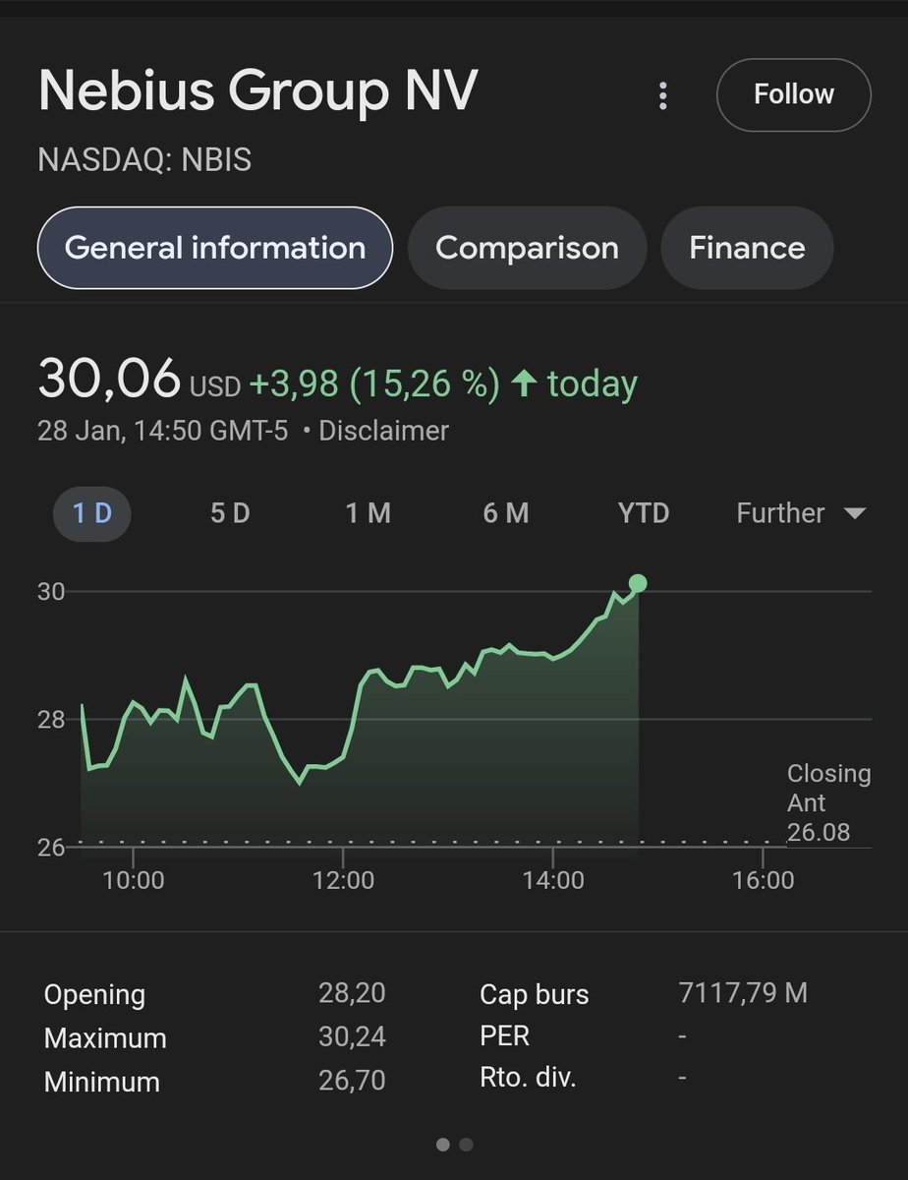The image size is (908, 1180).
Task: Switch to the Comparison tab
Action: 527,248
